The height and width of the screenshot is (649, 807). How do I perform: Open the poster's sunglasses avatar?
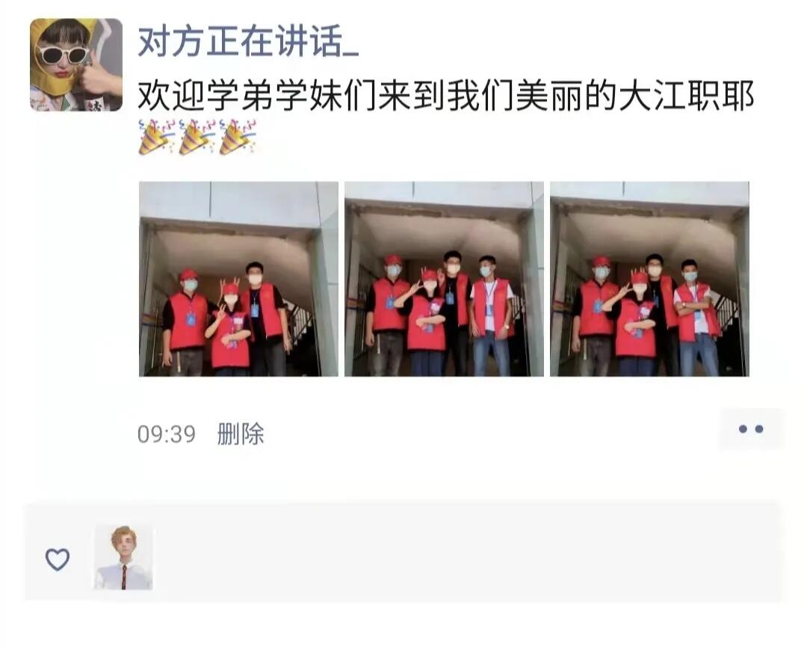[x=76, y=65]
